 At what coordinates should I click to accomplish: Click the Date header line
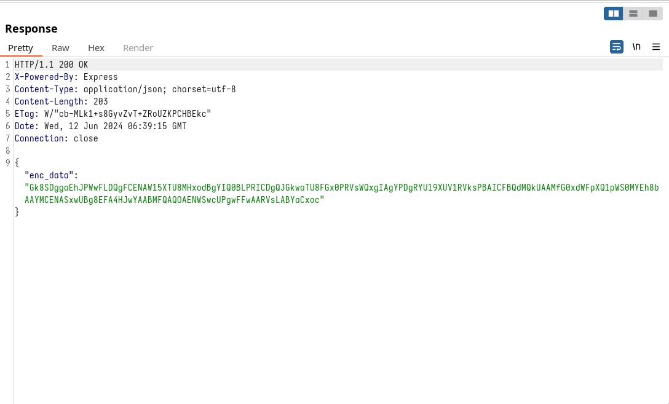[x=100, y=126]
